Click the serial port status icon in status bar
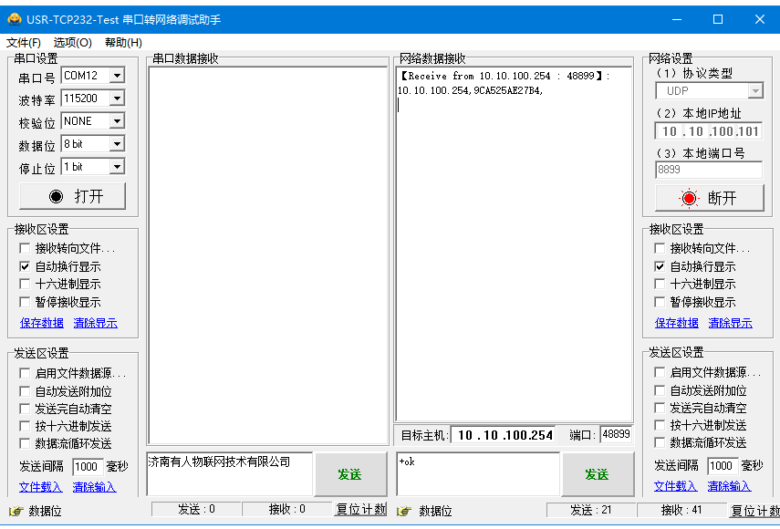The height and width of the screenshot is (529, 780). pyautogui.click(x=16, y=512)
